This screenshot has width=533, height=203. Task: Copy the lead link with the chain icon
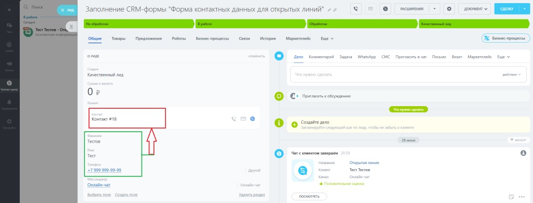[x=335, y=10]
